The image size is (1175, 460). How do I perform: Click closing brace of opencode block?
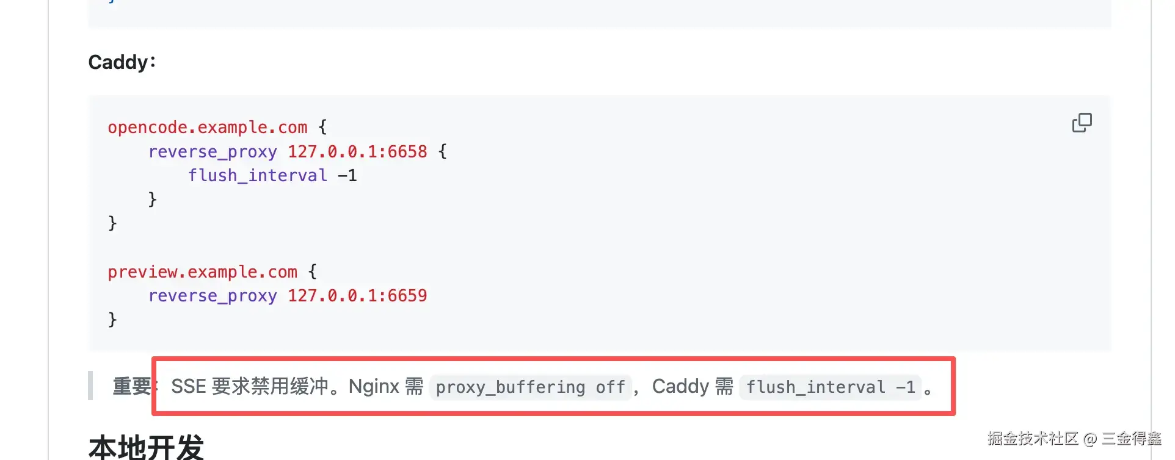tap(112, 223)
